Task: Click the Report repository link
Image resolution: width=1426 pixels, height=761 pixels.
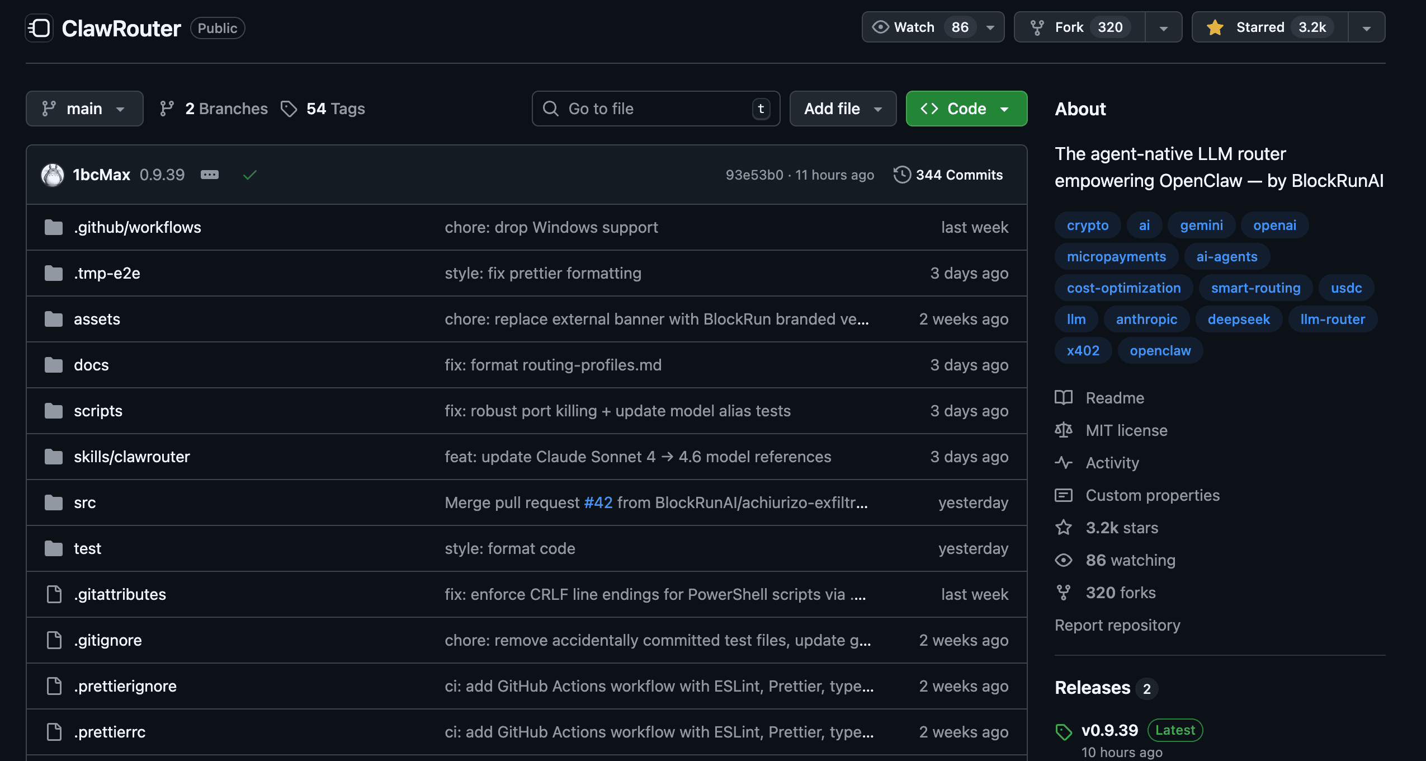Action: pyautogui.click(x=1117, y=625)
